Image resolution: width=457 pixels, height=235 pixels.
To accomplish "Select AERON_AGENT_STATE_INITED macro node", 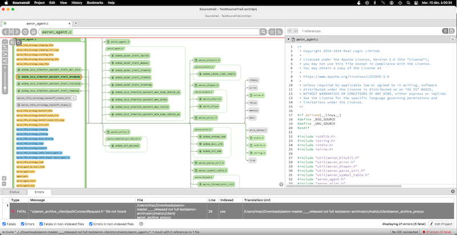I will [x=130, y=55].
